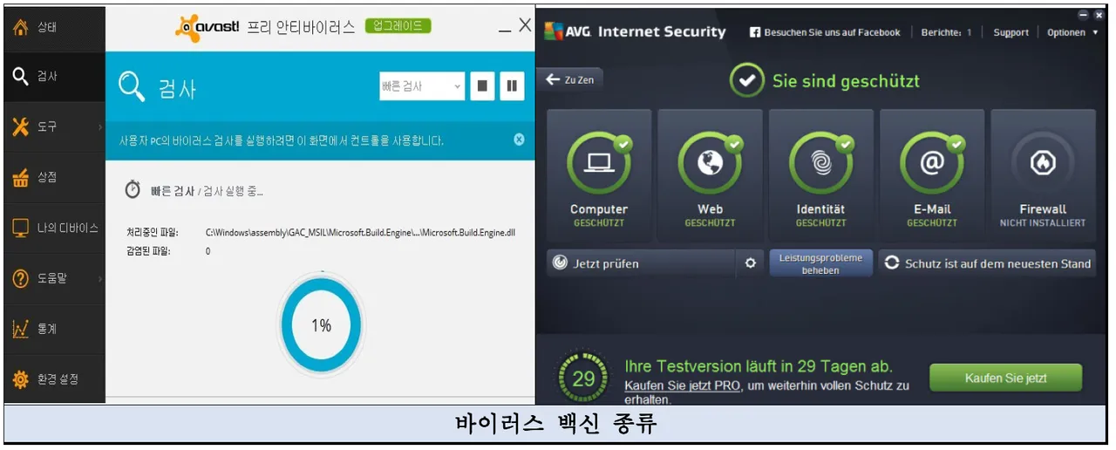Open the 통계 statistics section in the sidebar

pyautogui.click(x=54, y=329)
